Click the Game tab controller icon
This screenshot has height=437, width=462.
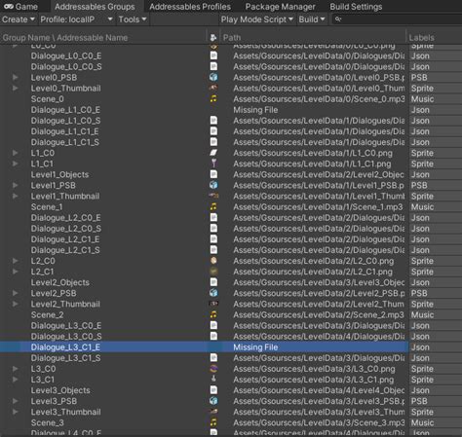(x=9, y=7)
